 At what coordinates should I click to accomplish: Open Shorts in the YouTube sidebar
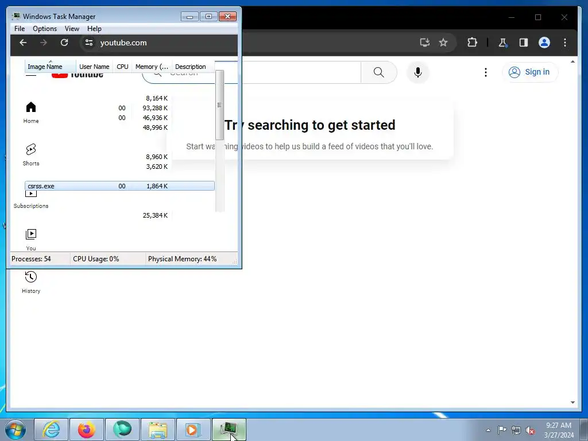point(31,155)
